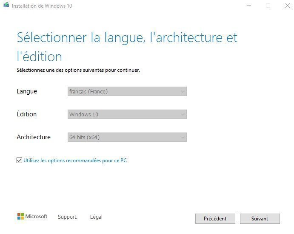Expand the Langue dropdown arrow
This screenshot has width=294, height=234.
click(x=183, y=91)
